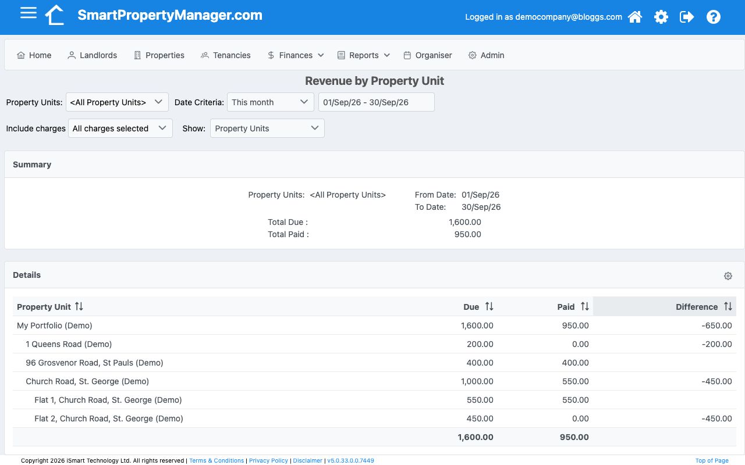Click the Summary panel header
The width and height of the screenshot is (745, 465).
(374, 164)
